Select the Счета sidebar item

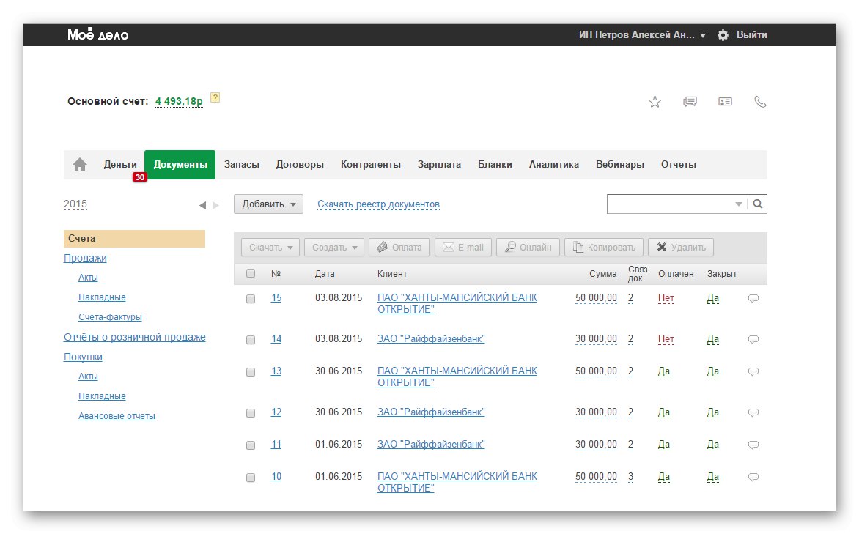[x=134, y=239]
